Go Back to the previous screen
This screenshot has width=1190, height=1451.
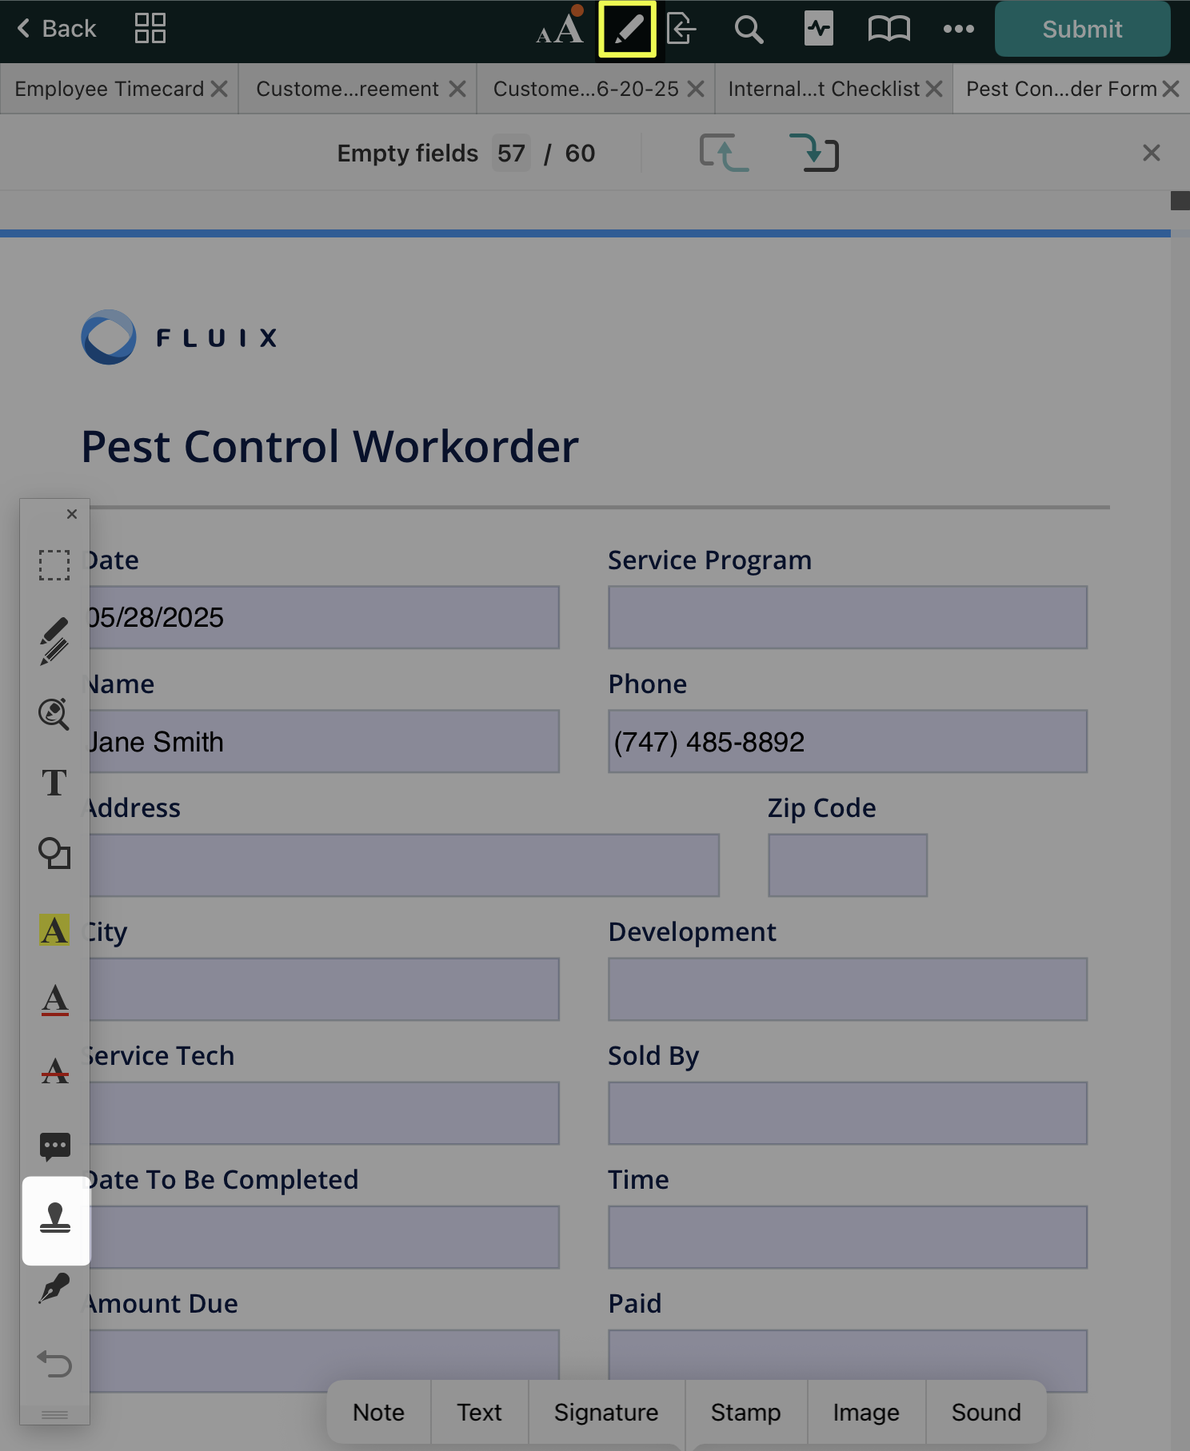tap(56, 30)
